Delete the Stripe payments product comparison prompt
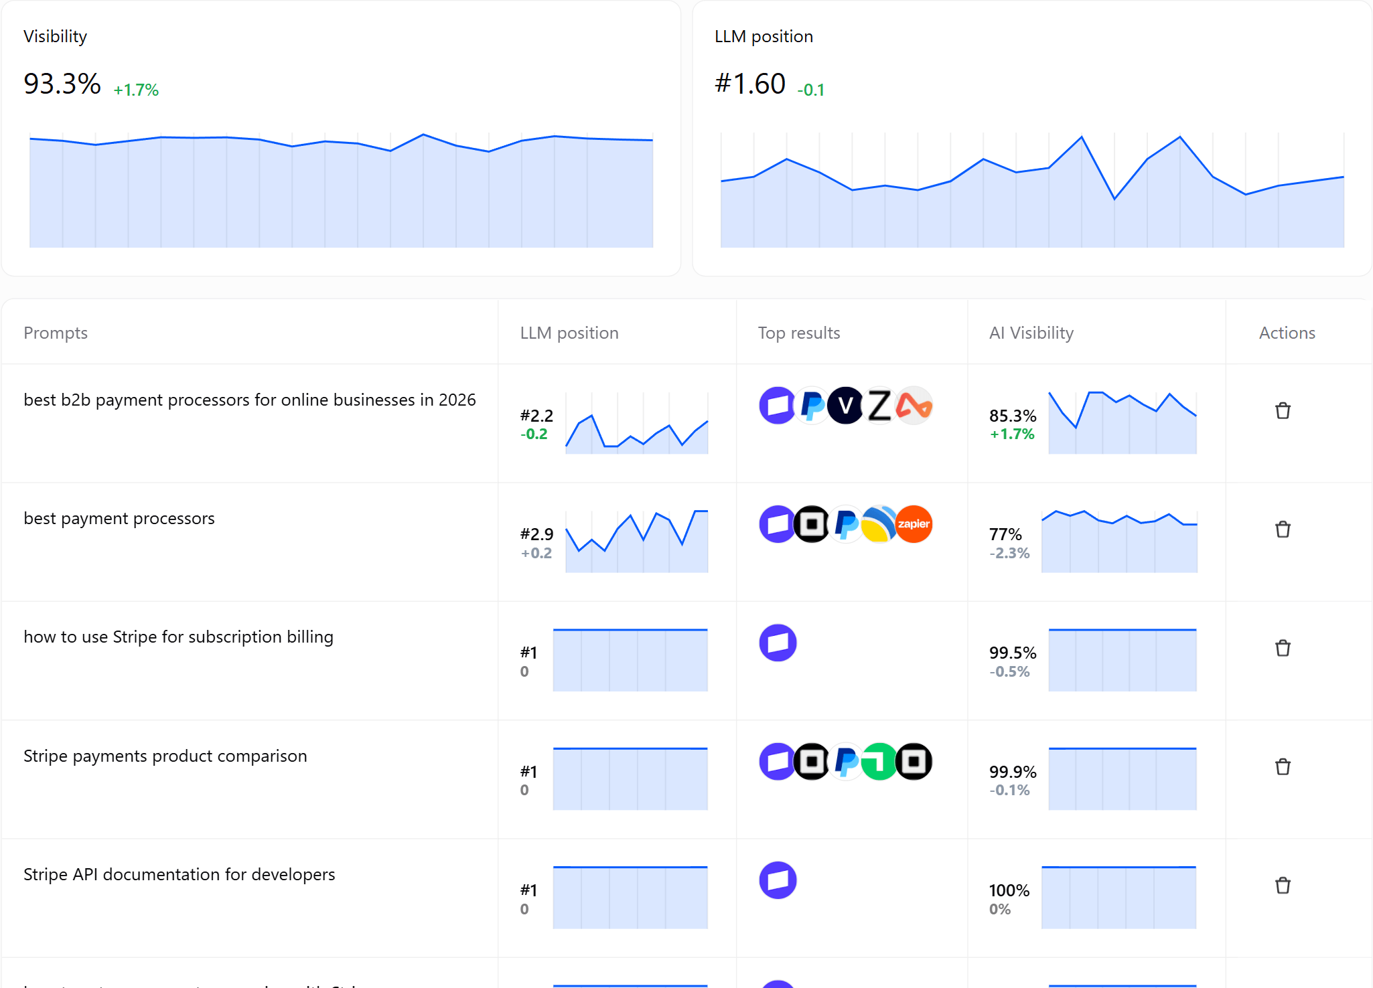The width and height of the screenshot is (1373, 988). tap(1283, 767)
